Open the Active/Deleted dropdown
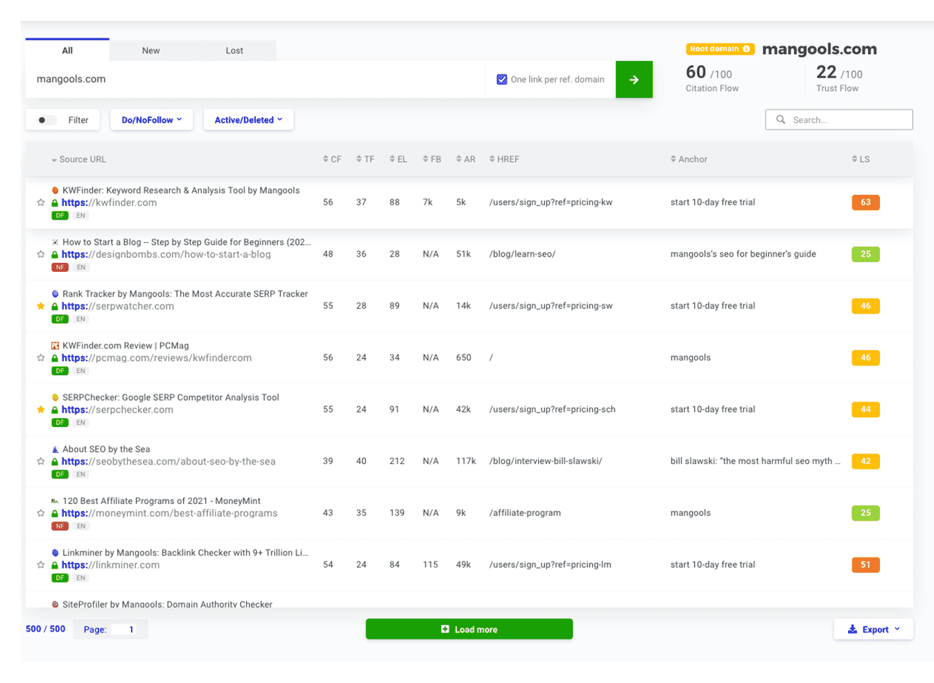This screenshot has width=934, height=683. tap(248, 120)
